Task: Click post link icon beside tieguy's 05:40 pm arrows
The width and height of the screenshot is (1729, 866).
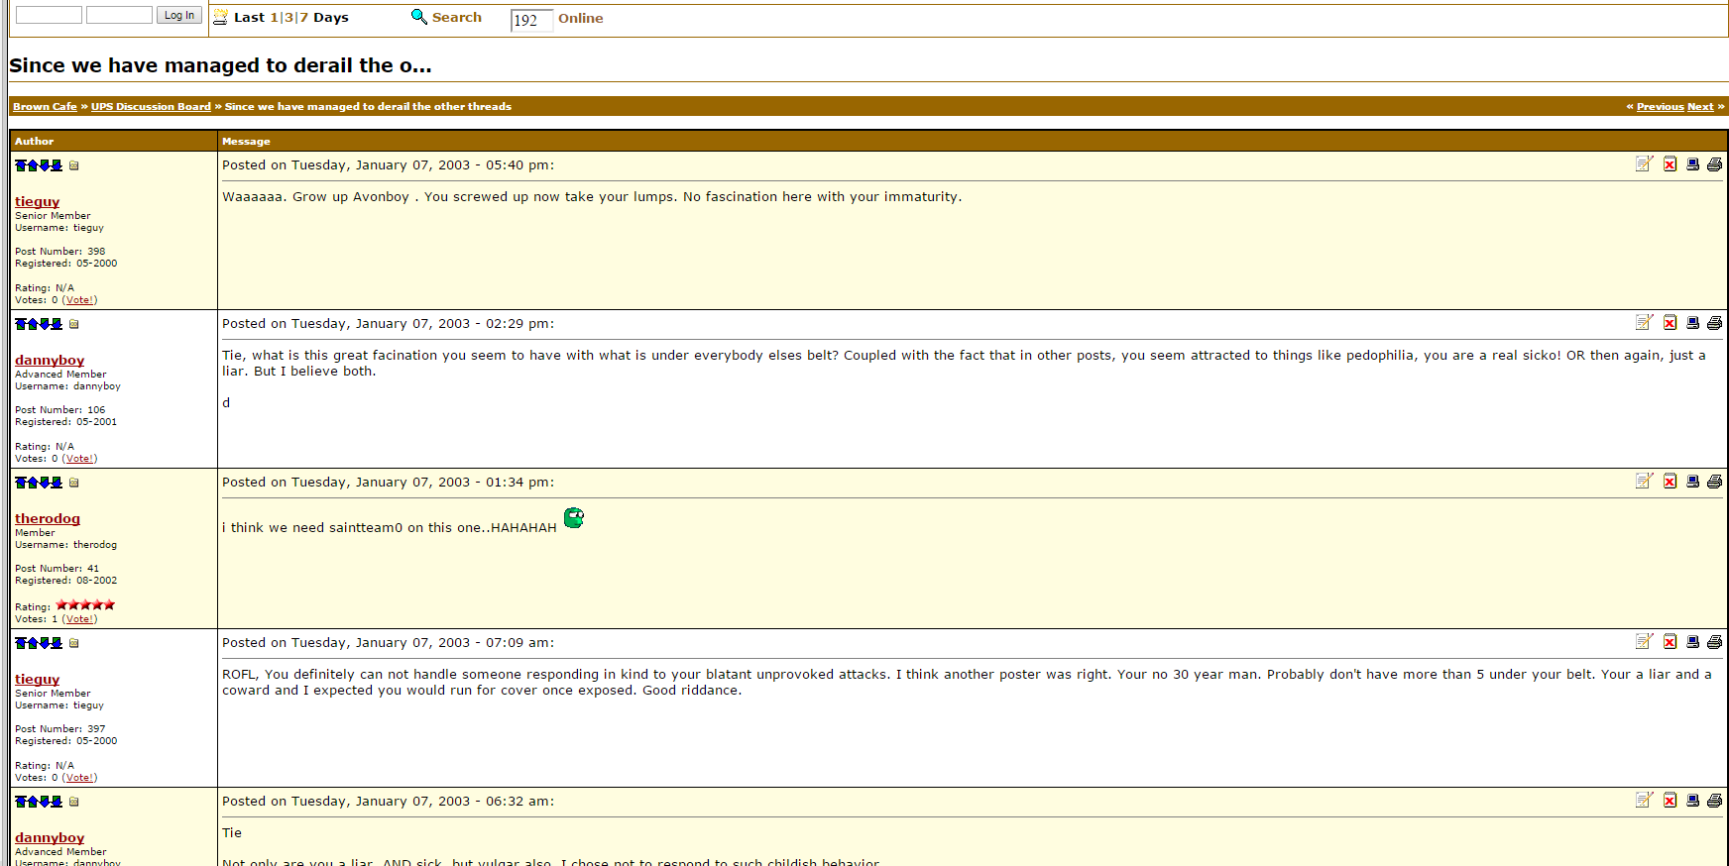Action: click(74, 165)
